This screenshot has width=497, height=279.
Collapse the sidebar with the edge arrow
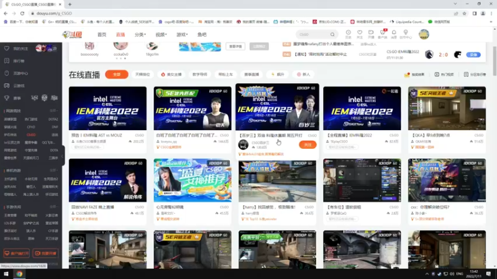coord(63,156)
